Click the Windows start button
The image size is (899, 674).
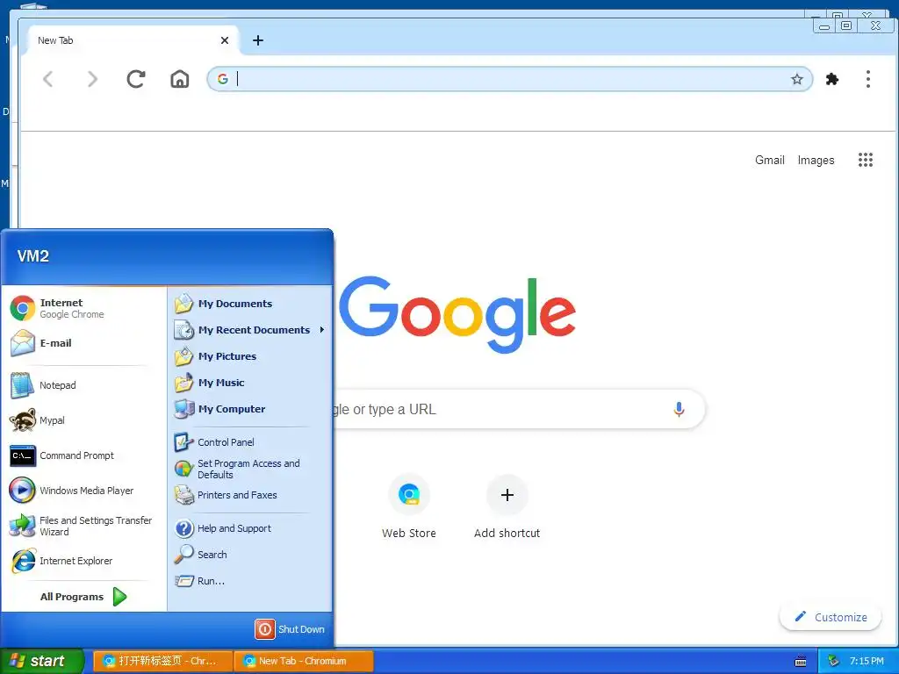[41, 661]
